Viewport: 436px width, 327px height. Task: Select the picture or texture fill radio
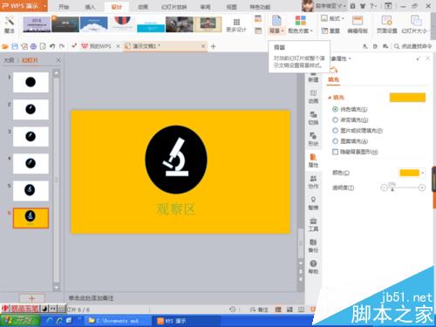coord(335,131)
